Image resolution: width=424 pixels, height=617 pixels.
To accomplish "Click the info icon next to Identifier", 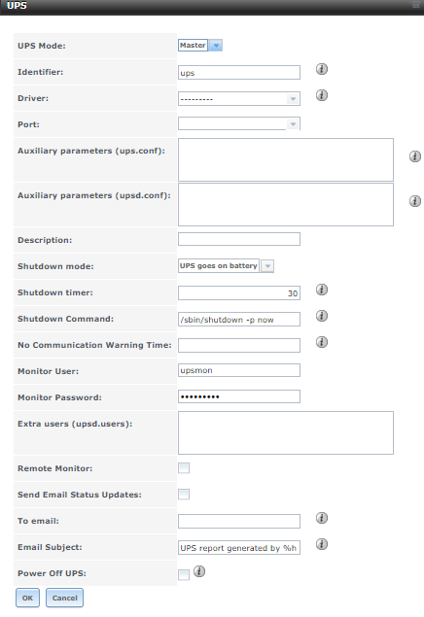I will coord(322,69).
